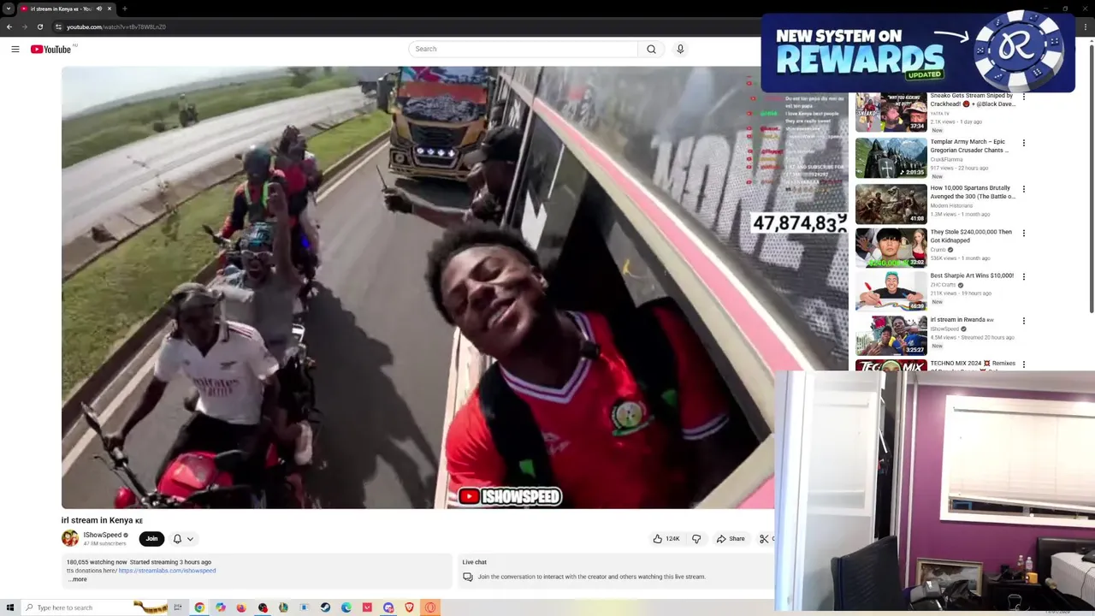Go to the YouTube home logo
Screen dimensions: 1095x616
[51, 49]
